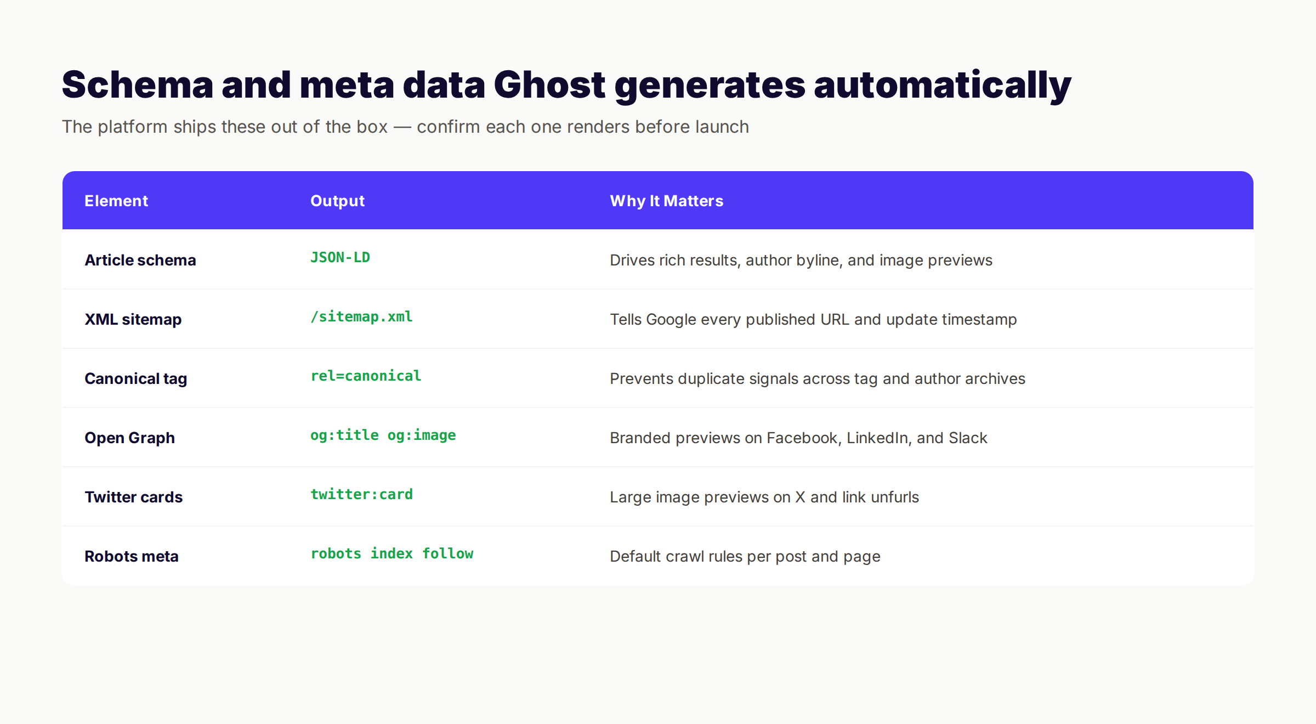Select the 'JSON-LD' code value
The image size is (1316, 724).
(340, 257)
